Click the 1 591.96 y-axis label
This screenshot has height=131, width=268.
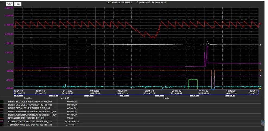point(9,44)
